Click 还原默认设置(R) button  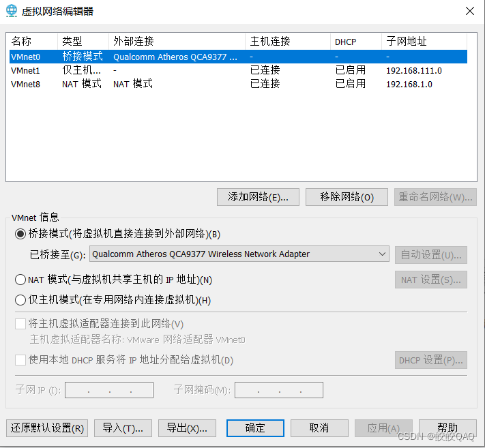[x=47, y=428]
